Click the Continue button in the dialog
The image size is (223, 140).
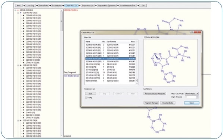pos(118,94)
